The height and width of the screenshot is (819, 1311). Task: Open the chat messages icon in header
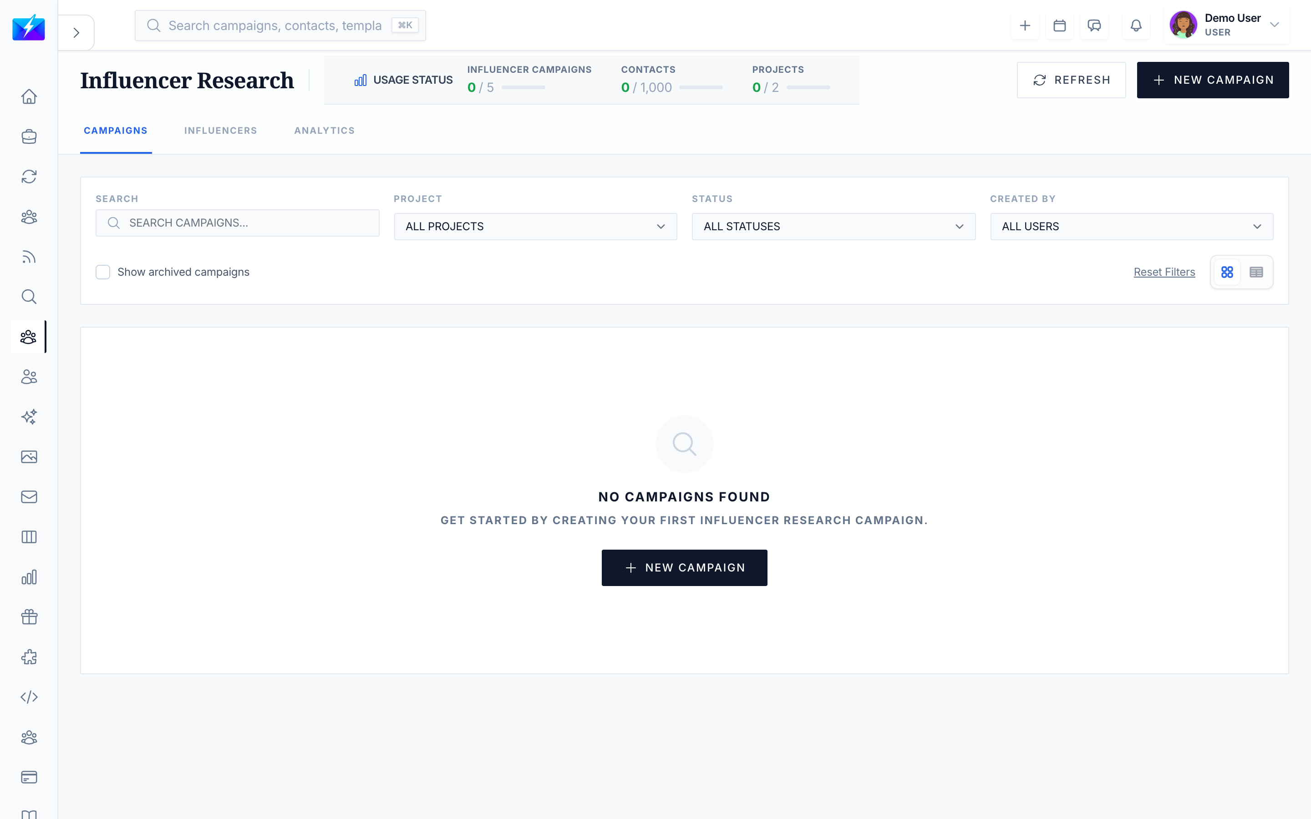tap(1094, 25)
